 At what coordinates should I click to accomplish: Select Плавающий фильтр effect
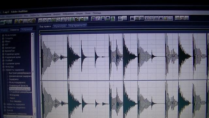(18, 86)
